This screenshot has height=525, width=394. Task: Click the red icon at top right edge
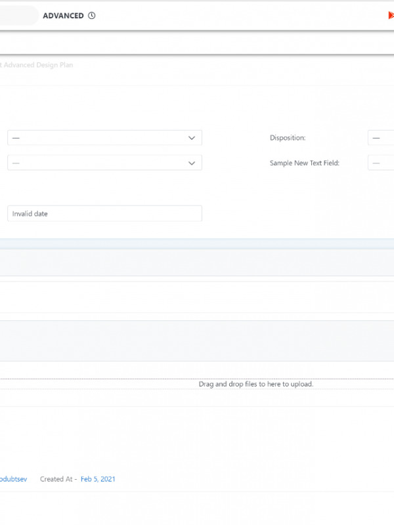tap(391, 16)
